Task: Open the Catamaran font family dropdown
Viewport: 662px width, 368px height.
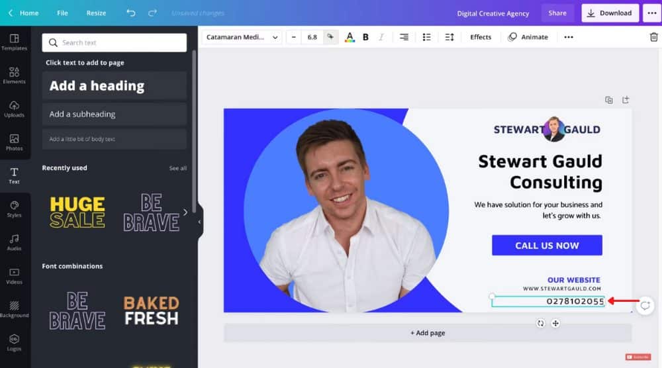Action: pos(242,37)
